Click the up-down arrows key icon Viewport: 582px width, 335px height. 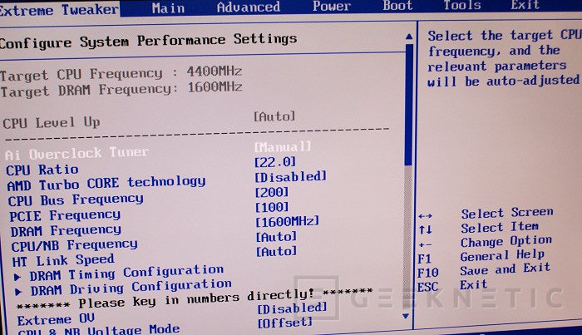(426, 229)
